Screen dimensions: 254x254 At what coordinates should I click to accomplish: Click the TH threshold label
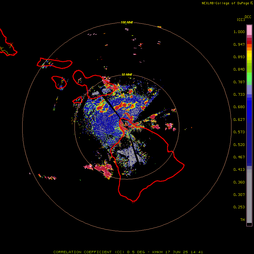coord(242,220)
